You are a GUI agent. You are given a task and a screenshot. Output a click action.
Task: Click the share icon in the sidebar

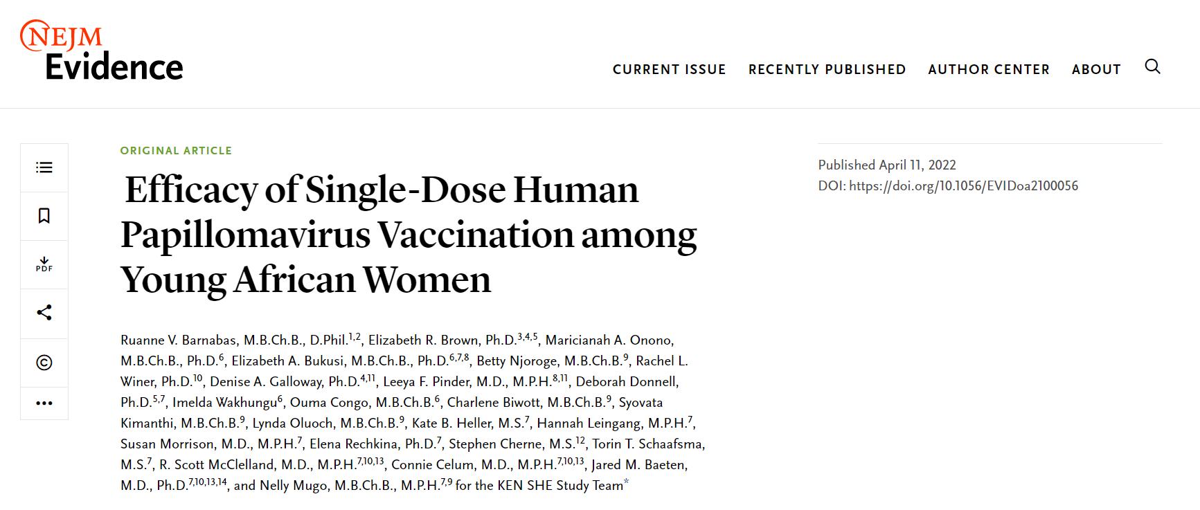point(44,313)
